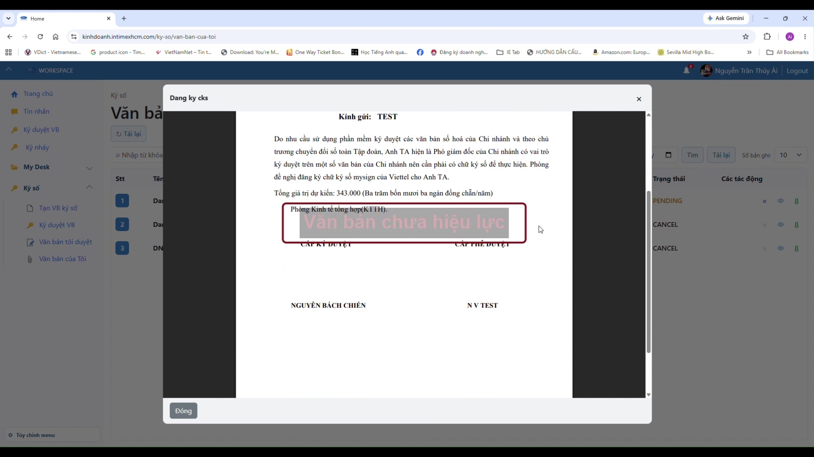The image size is (814, 457).
Task: Open user profile Nguyễn Trần Thúy Ái
Action: click(x=739, y=71)
